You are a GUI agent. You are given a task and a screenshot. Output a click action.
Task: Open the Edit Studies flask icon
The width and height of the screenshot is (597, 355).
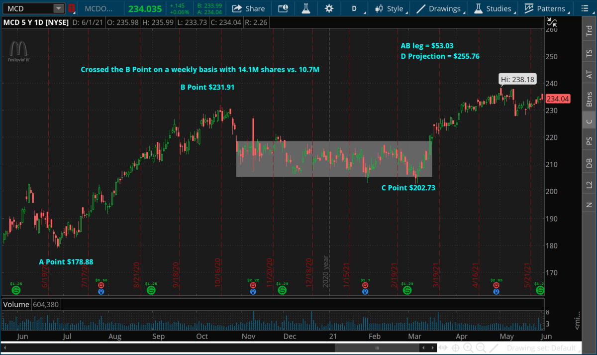click(x=305, y=8)
